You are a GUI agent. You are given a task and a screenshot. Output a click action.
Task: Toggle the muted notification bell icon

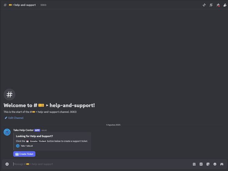pos(211,5)
